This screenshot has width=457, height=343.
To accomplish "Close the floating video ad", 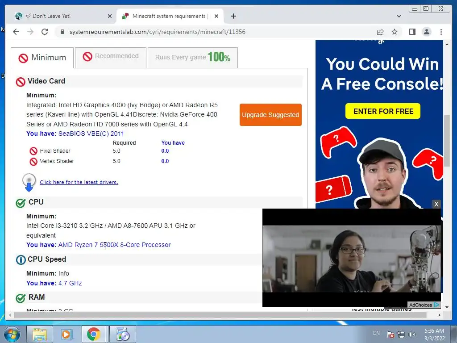I will 436,204.
